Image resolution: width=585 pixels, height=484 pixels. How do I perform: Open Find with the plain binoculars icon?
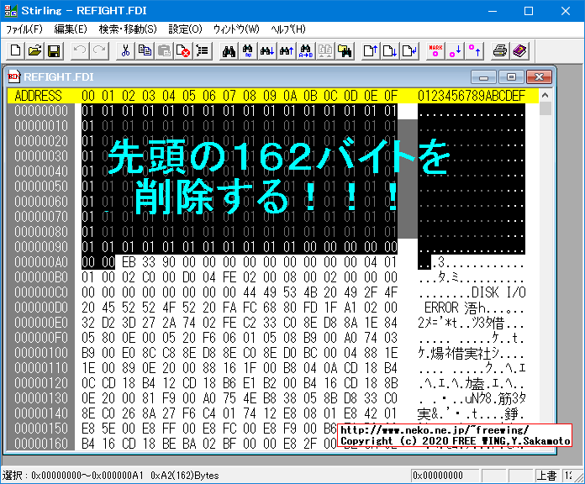tap(229, 50)
